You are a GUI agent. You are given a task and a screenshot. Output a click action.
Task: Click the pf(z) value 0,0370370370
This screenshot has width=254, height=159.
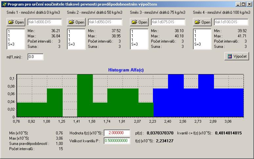click(160, 133)
